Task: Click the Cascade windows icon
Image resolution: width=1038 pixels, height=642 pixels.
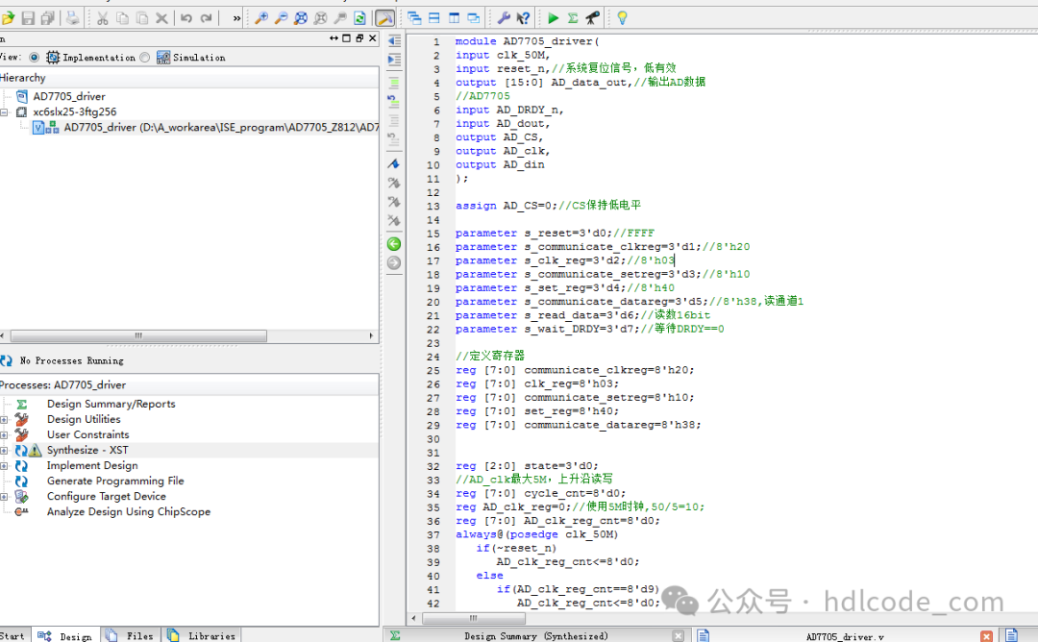Action: click(x=414, y=18)
